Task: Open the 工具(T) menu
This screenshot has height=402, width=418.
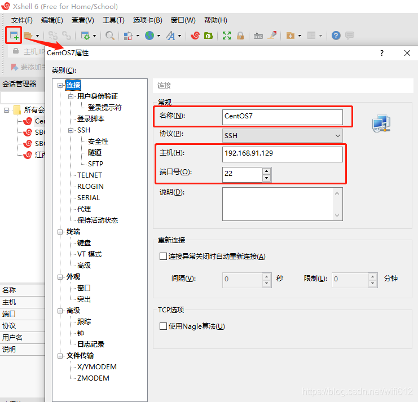Action: coord(113,20)
